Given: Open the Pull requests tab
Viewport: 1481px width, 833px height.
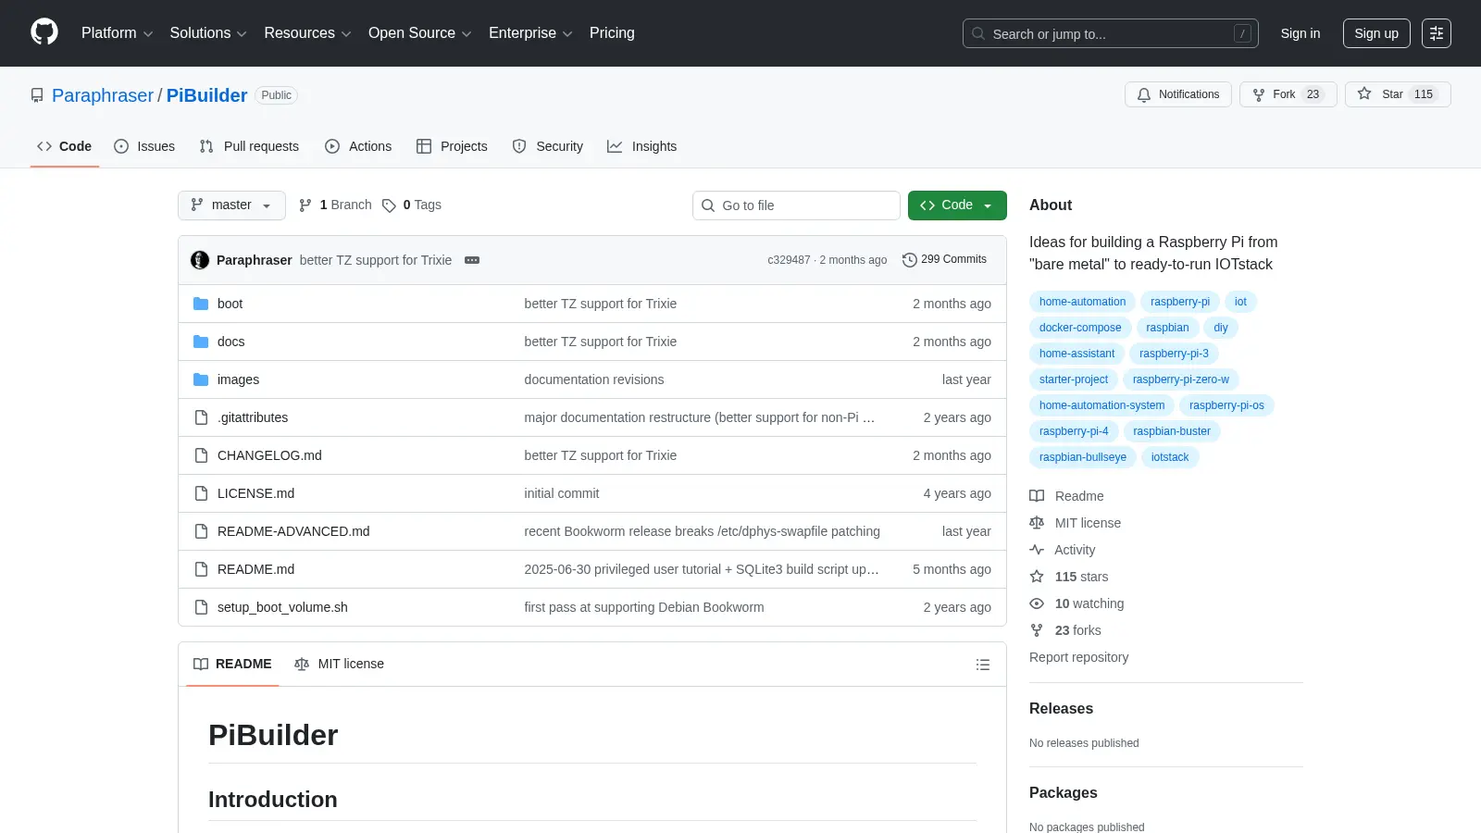Looking at the screenshot, I should [x=249, y=146].
